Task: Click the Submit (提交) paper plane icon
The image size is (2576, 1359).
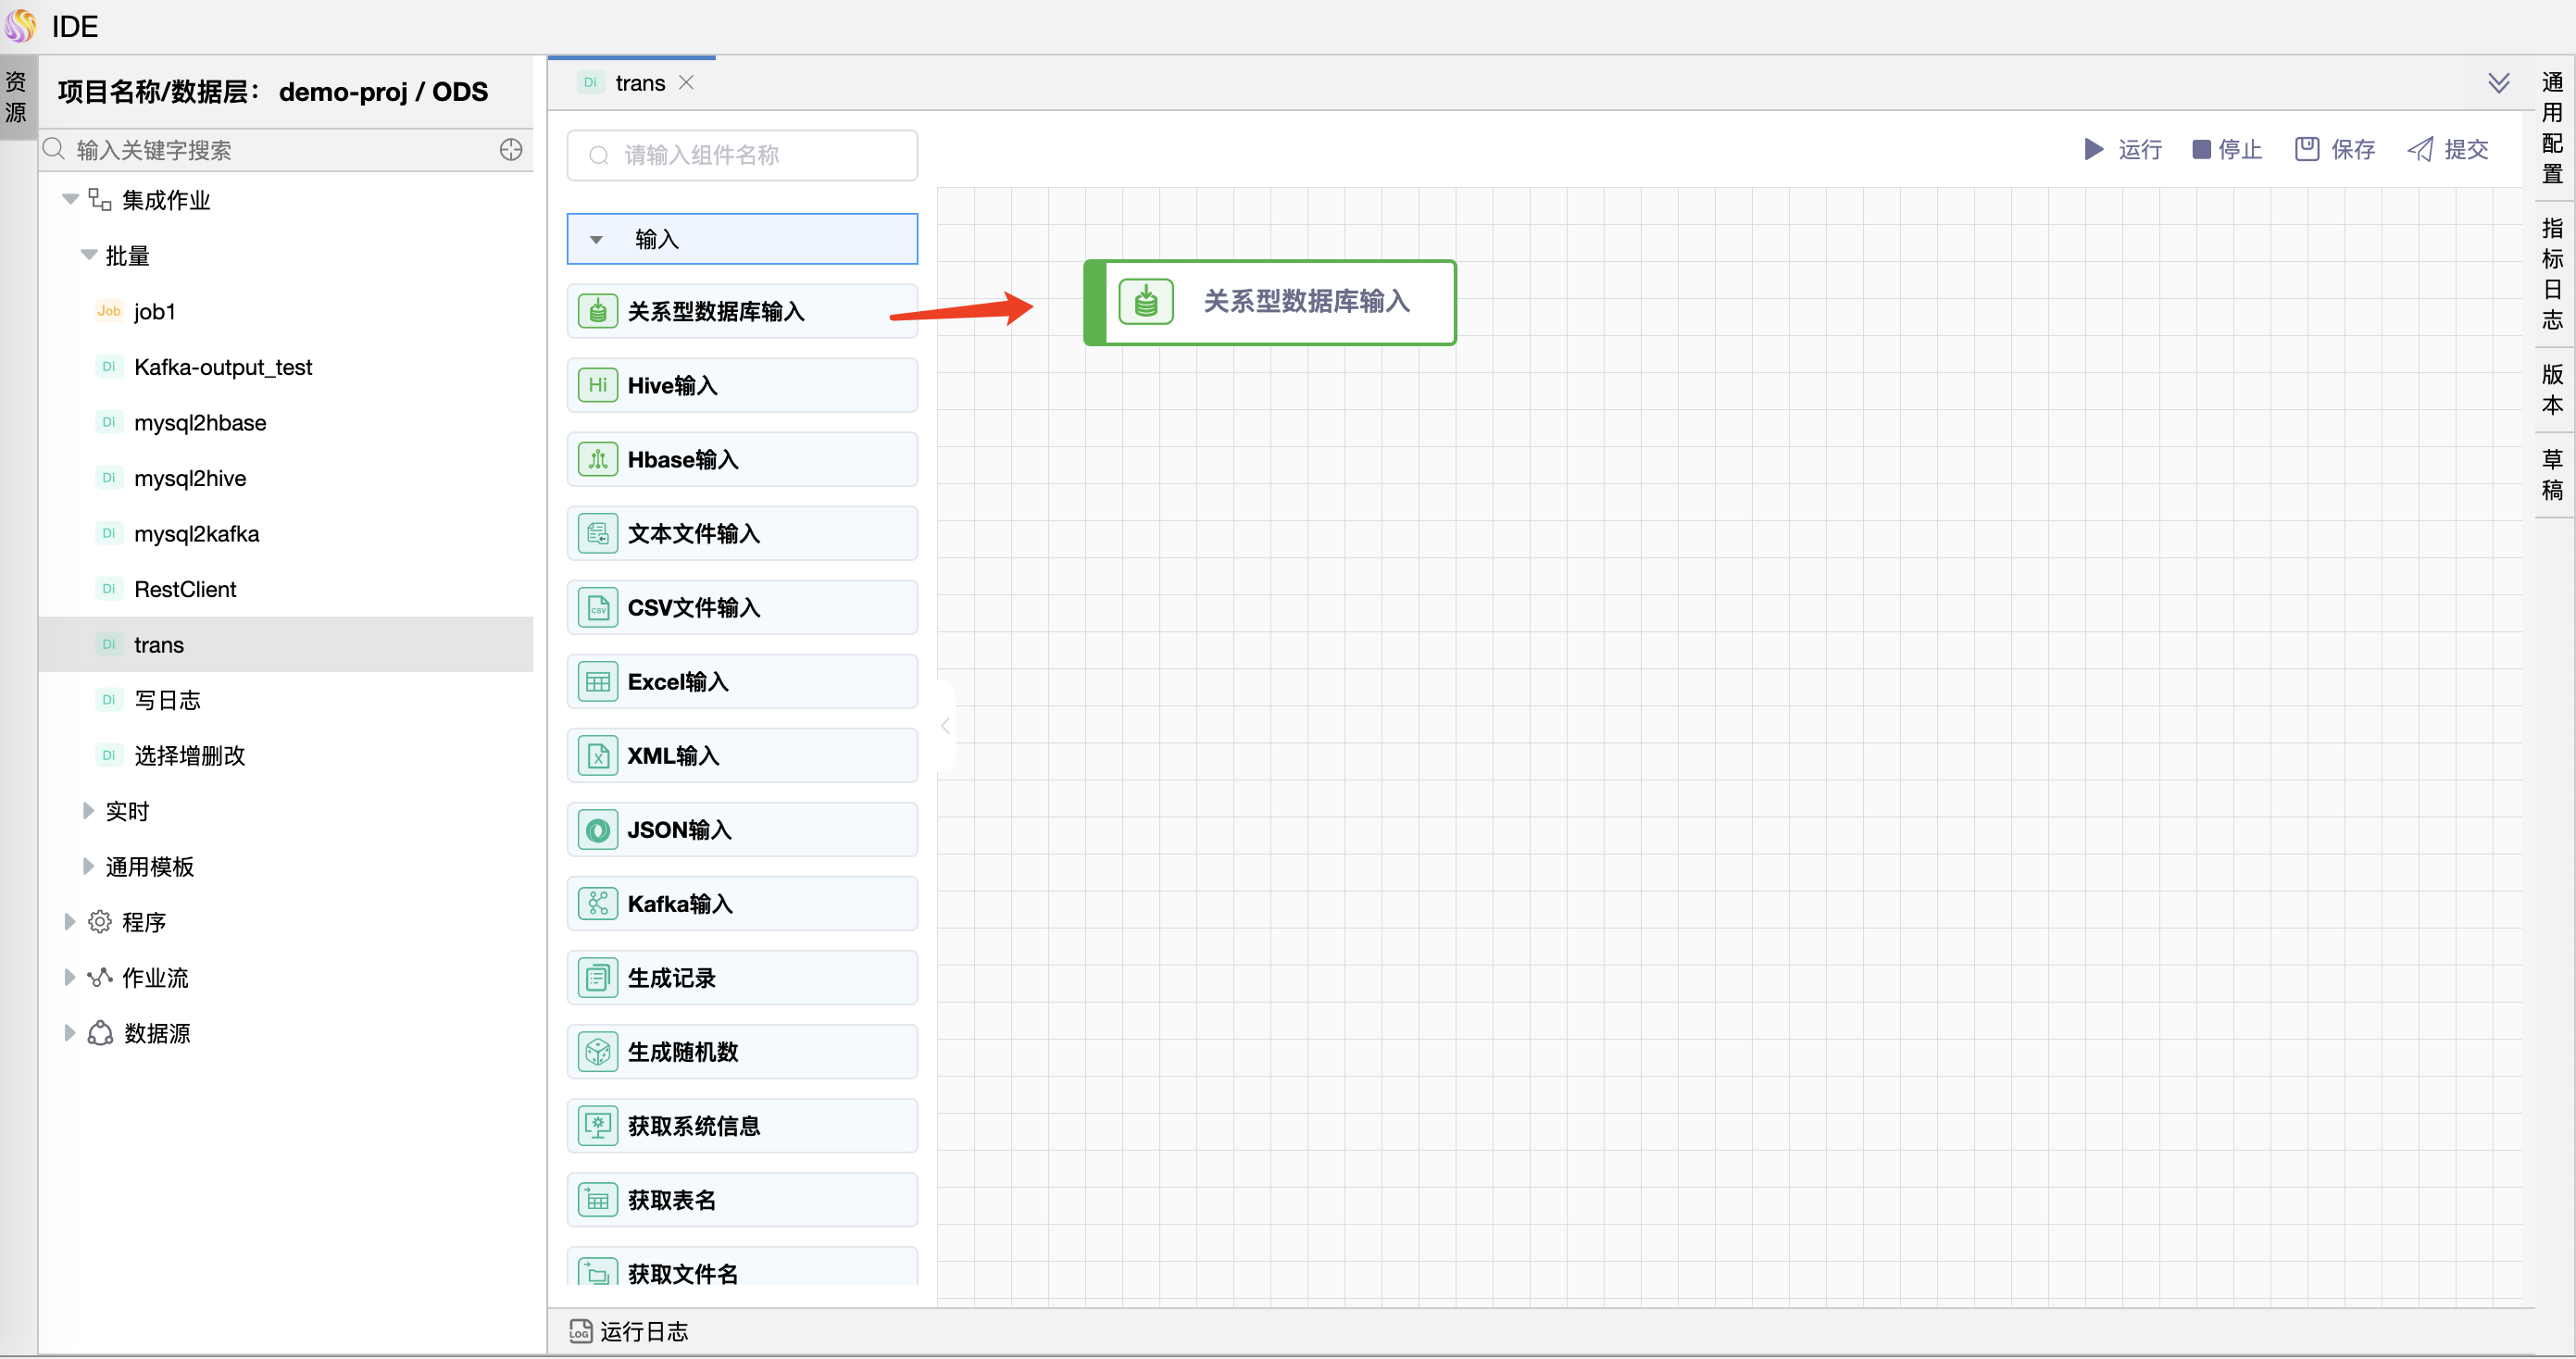Action: [2420, 150]
